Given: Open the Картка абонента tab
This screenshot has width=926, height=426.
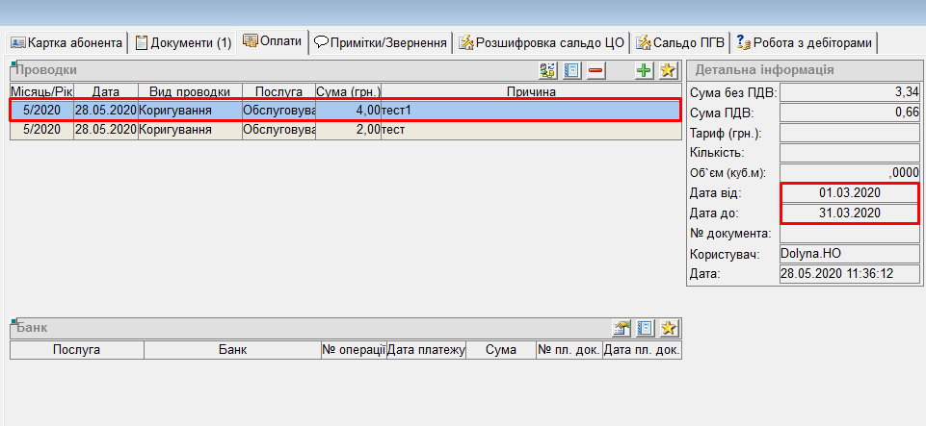Looking at the screenshot, I should tap(66, 42).
